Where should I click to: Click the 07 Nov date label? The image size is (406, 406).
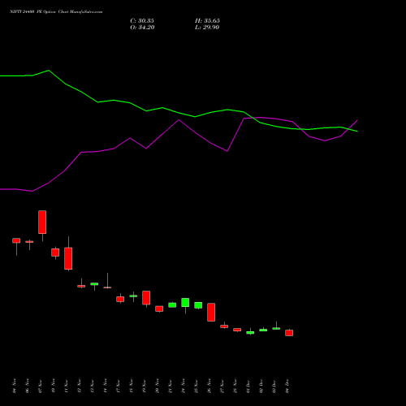coord(41,386)
